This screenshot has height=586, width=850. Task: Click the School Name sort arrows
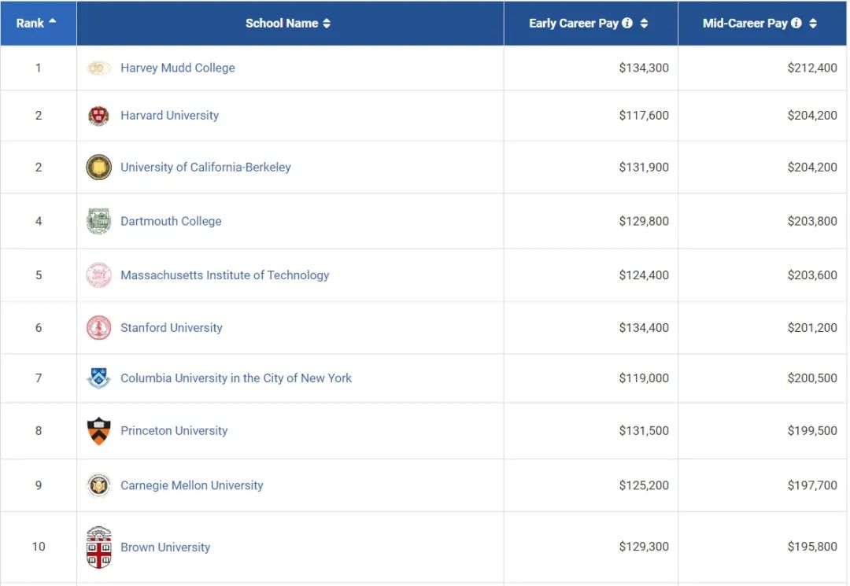[x=327, y=24]
